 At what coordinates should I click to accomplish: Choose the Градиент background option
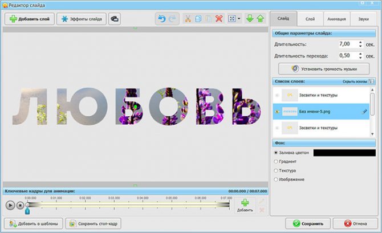pos(277,162)
